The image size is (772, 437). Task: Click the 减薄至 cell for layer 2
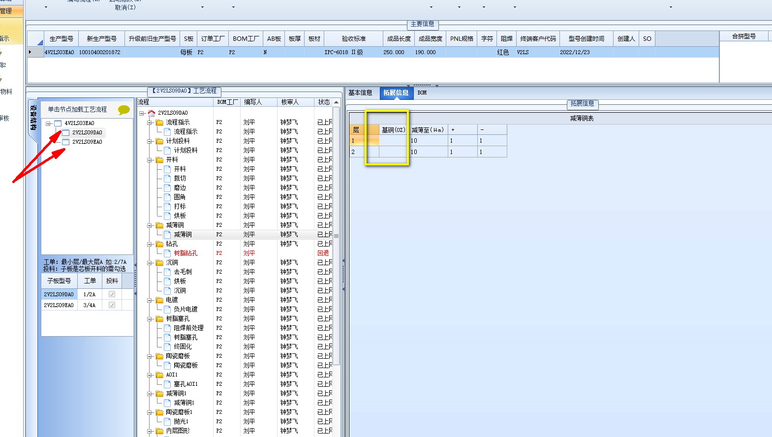coord(428,152)
